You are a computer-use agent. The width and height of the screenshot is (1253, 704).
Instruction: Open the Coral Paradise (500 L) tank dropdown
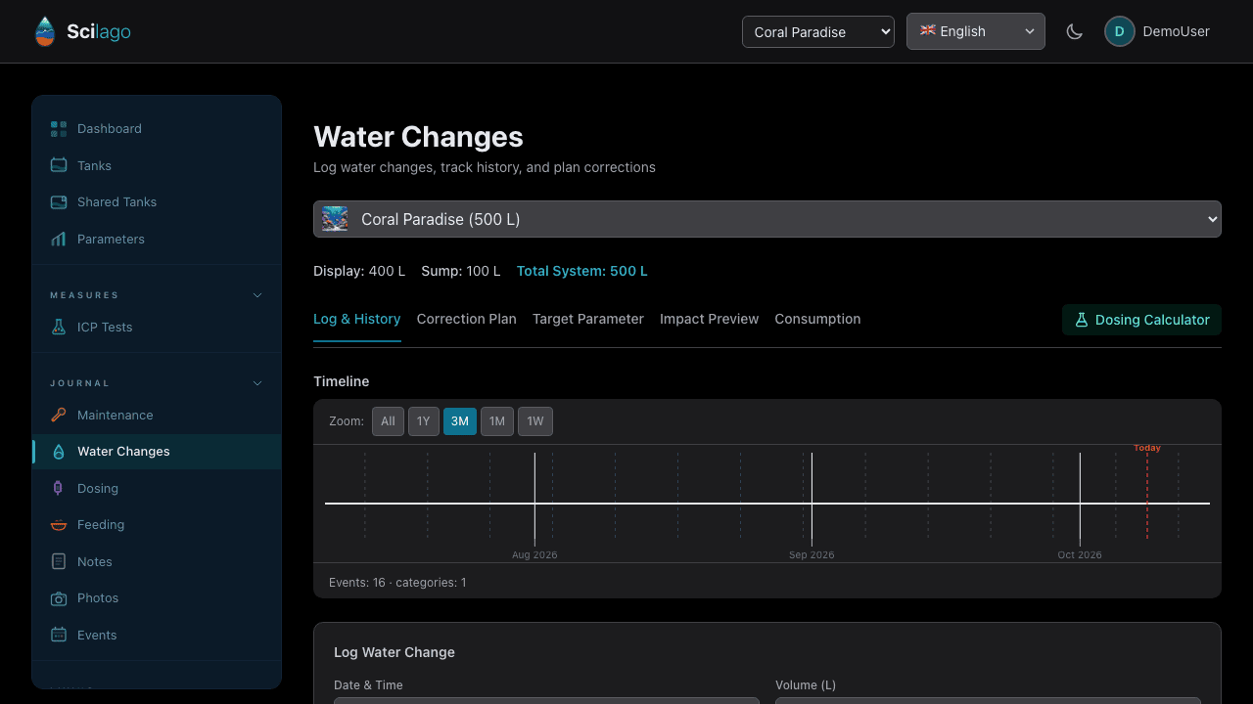[767, 219]
